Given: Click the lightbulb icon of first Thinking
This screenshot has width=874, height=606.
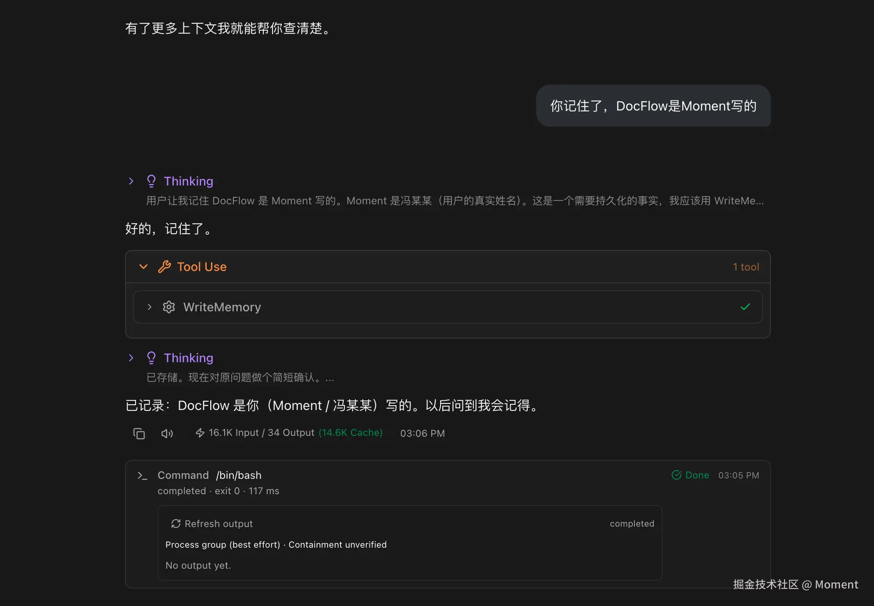Looking at the screenshot, I should click(151, 181).
